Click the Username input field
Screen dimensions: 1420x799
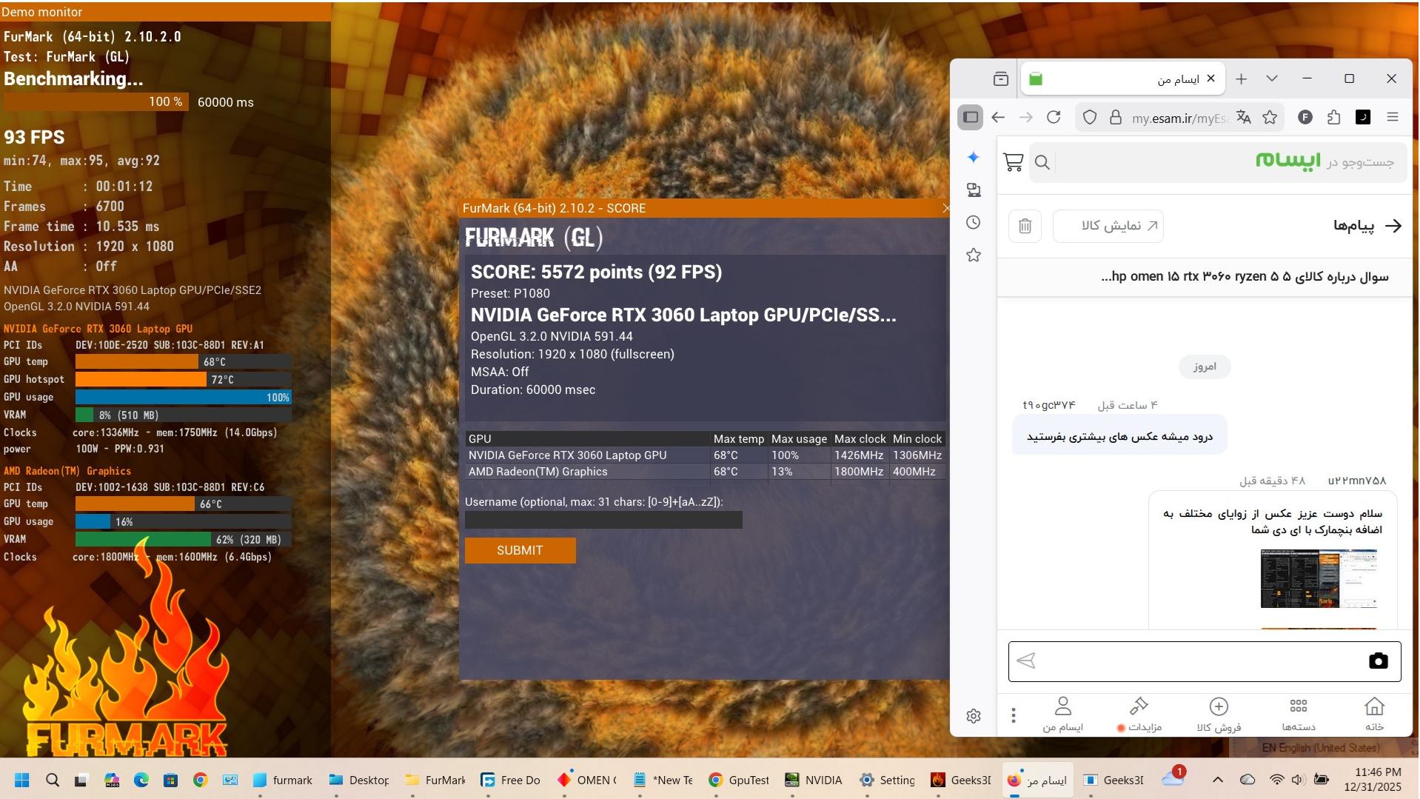(603, 520)
